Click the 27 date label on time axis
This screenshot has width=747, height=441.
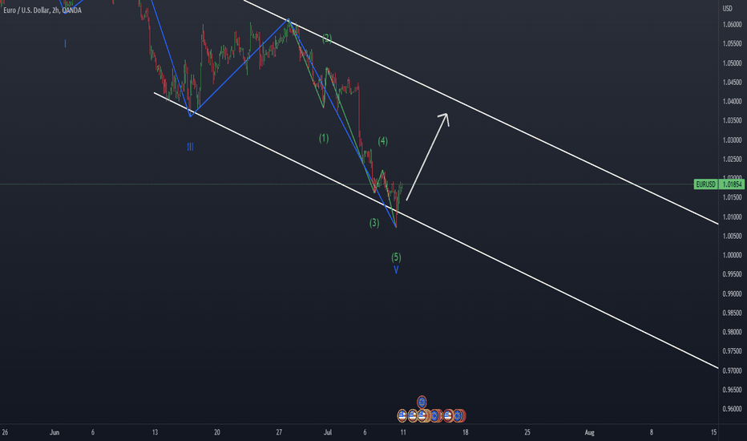pyautogui.click(x=279, y=432)
